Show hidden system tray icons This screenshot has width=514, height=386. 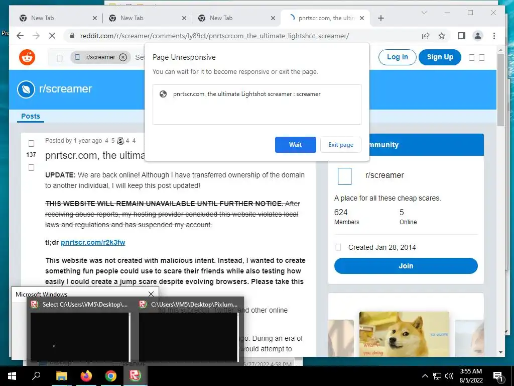coord(425,376)
